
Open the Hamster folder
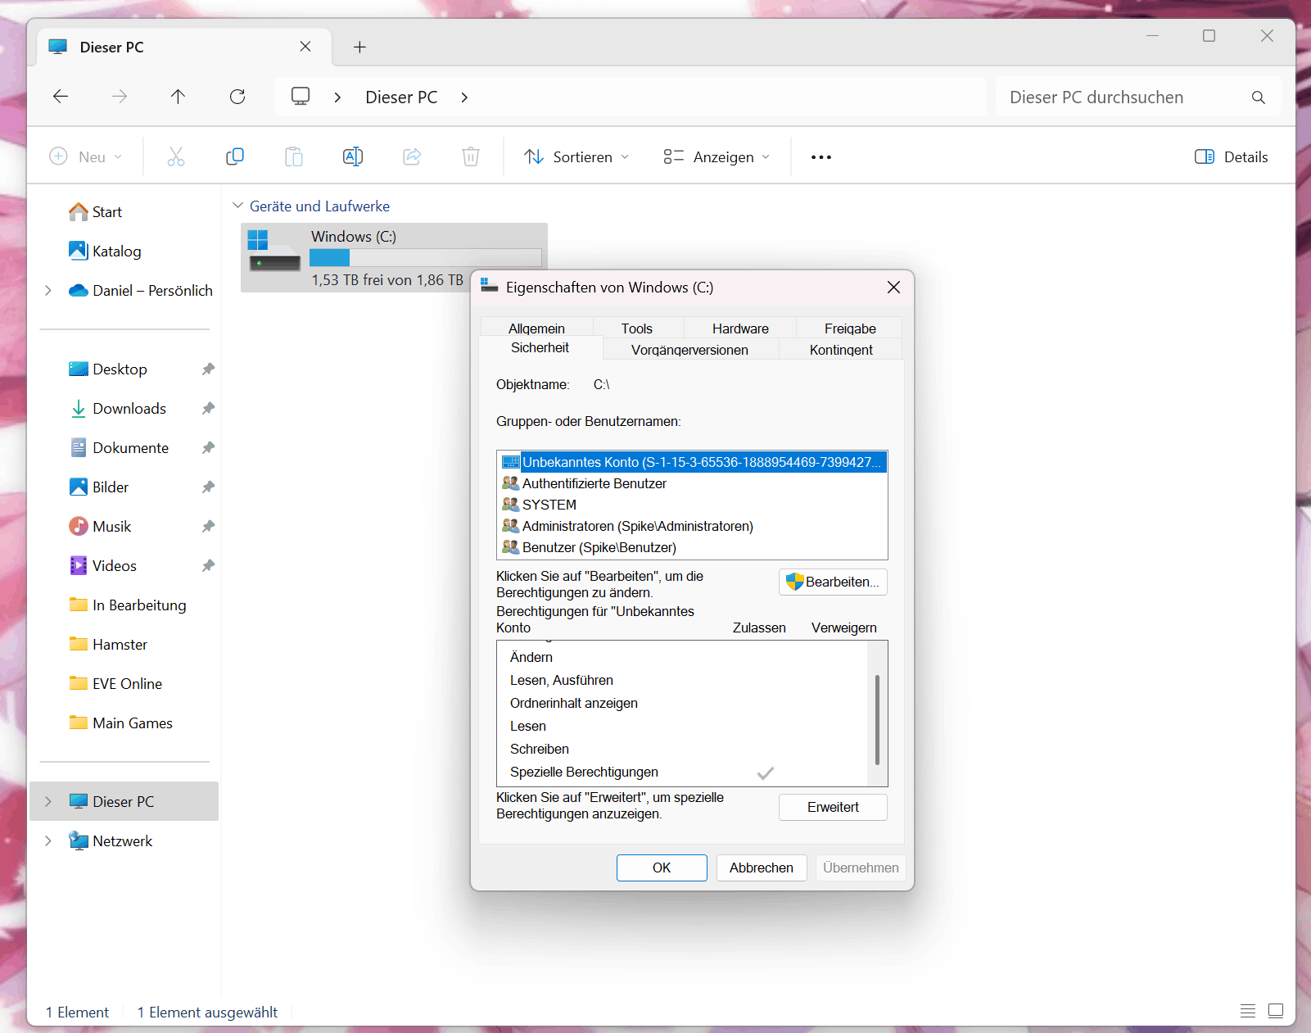[x=109, y=645]
